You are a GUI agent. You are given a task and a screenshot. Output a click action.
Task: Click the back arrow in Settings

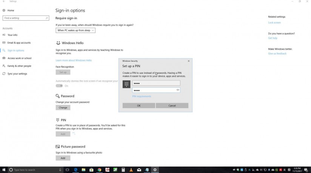point(3,2)
